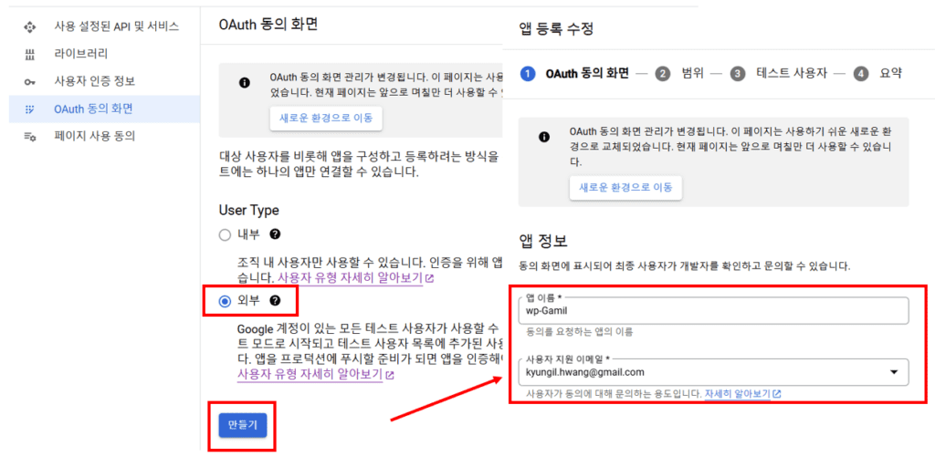Click the help icon next to 외부
Image resolution: width=935 pixels, height=457 pixels.
pyautogui.click(x=274, y=302)
